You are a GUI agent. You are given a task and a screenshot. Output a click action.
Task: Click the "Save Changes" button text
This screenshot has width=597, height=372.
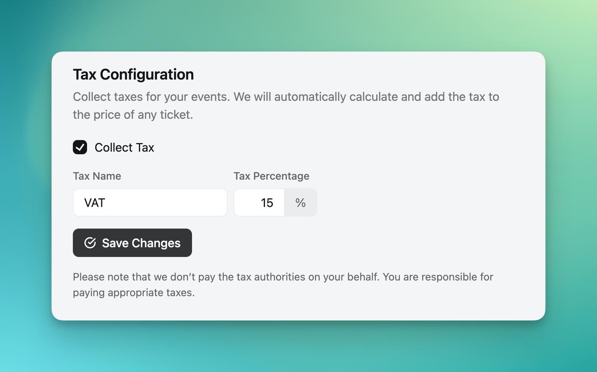tap(141, 243)
